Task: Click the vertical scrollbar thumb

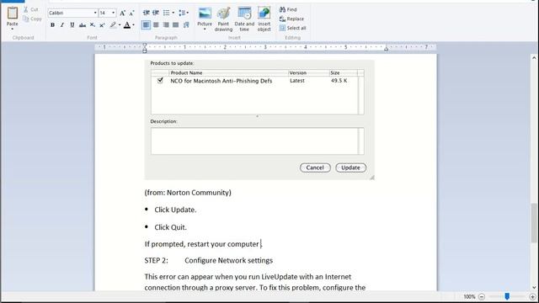Action: (534, 222)
